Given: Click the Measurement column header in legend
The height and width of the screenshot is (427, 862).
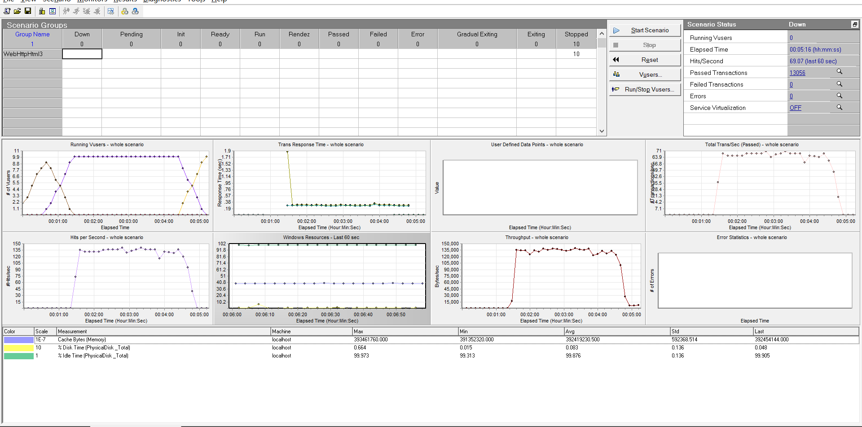Looking at the screenshot, I should point(163,331).
